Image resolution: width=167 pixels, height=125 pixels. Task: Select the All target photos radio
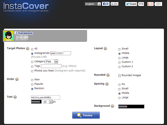(32, 49)
